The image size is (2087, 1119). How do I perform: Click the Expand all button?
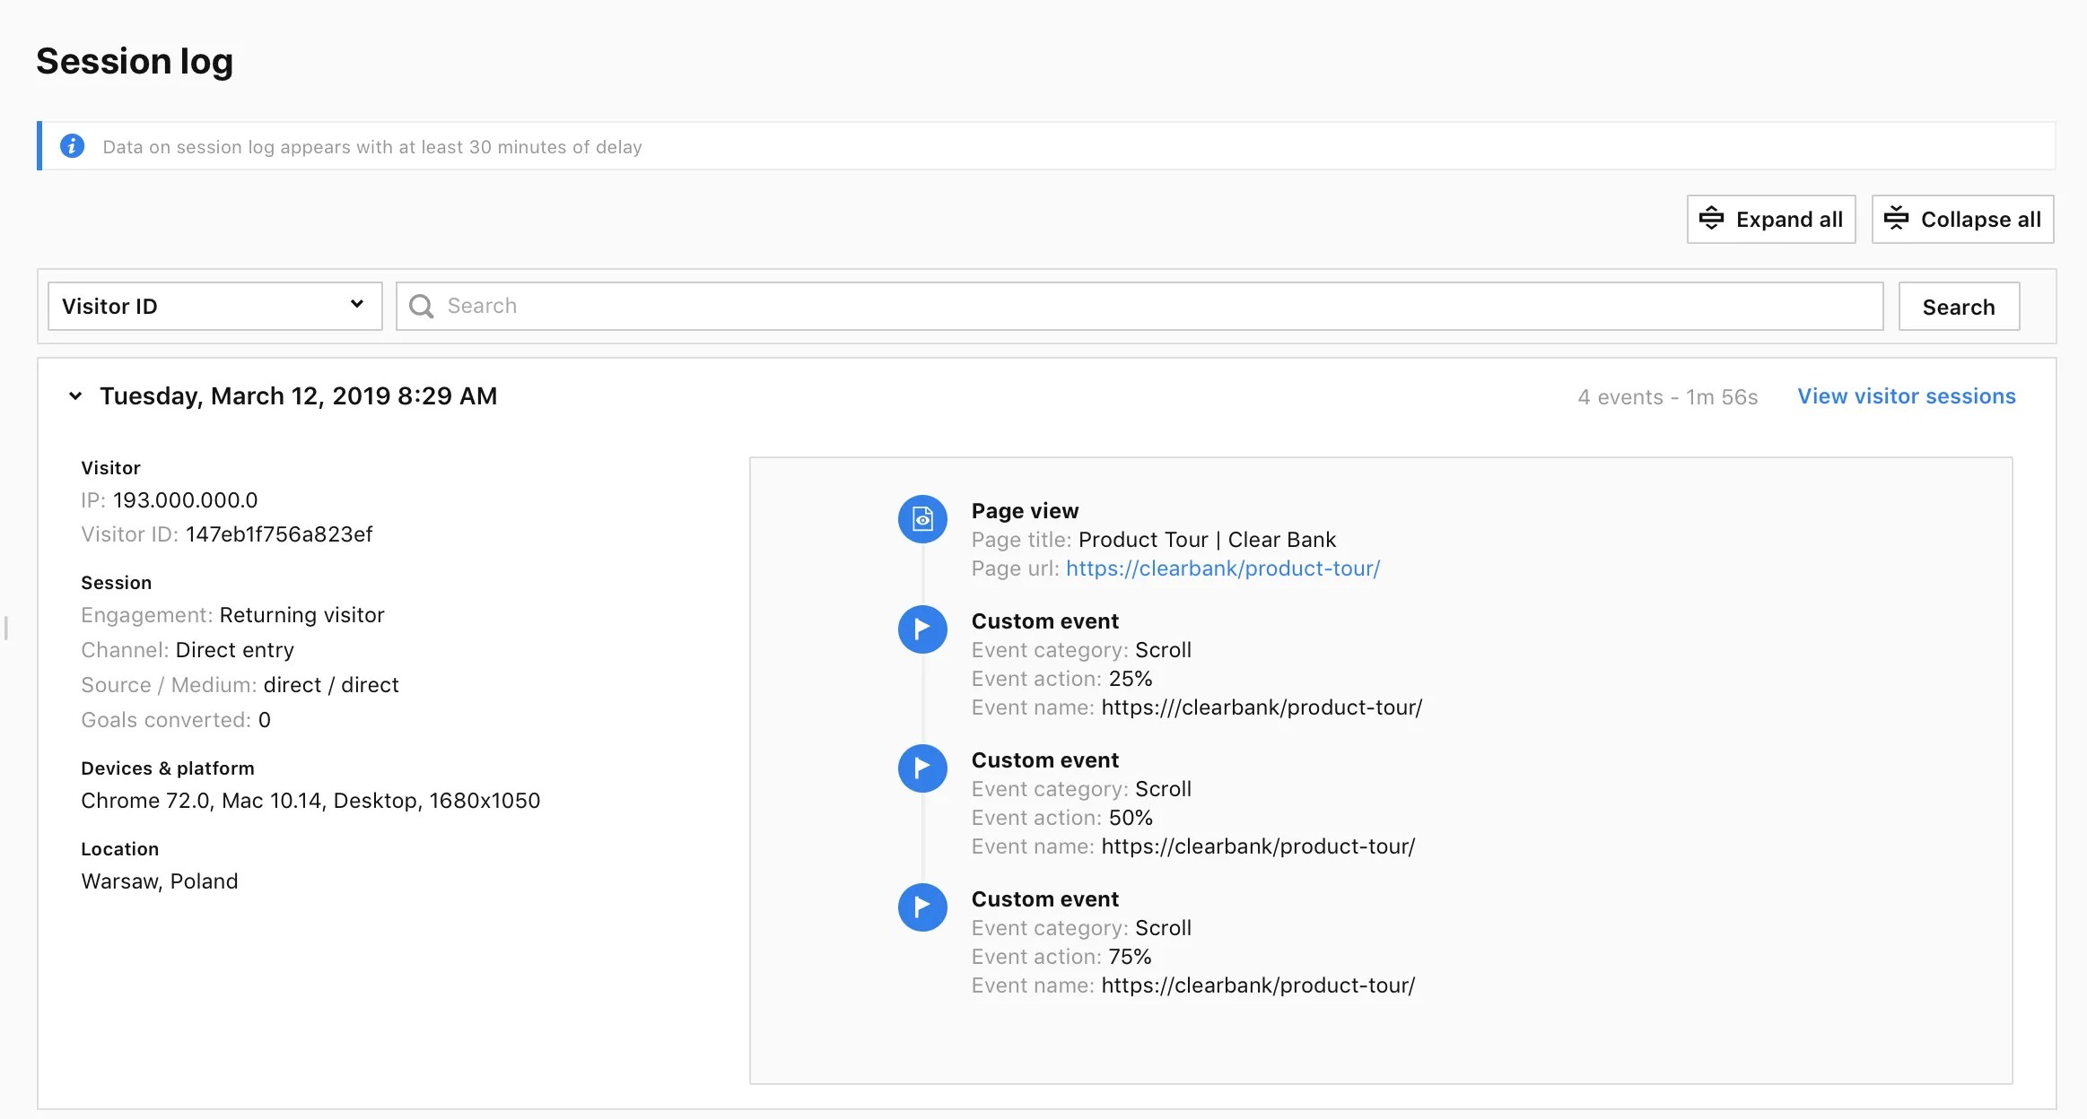1770,219
